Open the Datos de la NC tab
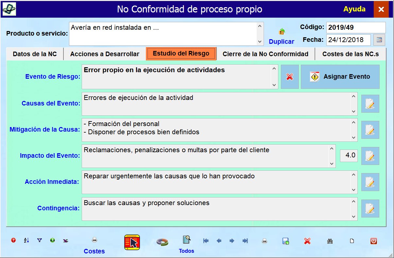The width and height of the screenshot is (394, 258). [35, 54]
